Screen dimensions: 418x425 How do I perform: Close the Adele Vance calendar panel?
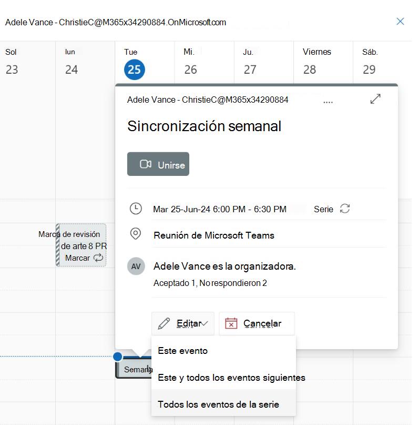(x=400, y=22)
